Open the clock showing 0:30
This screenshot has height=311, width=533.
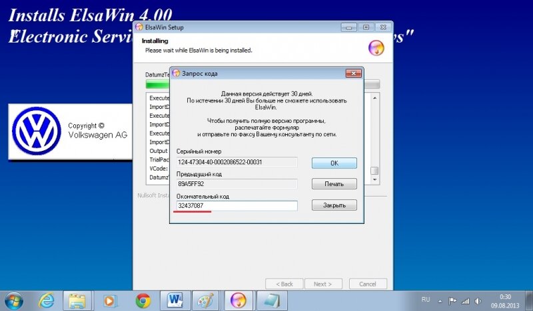(505, 301)
